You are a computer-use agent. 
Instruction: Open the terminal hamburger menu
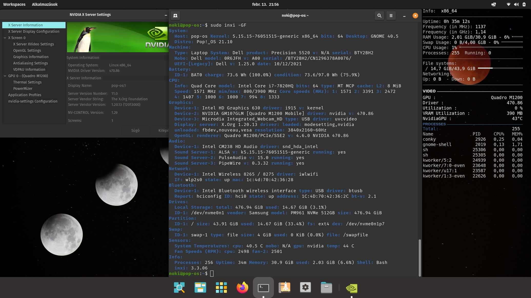tap(391, 16)
